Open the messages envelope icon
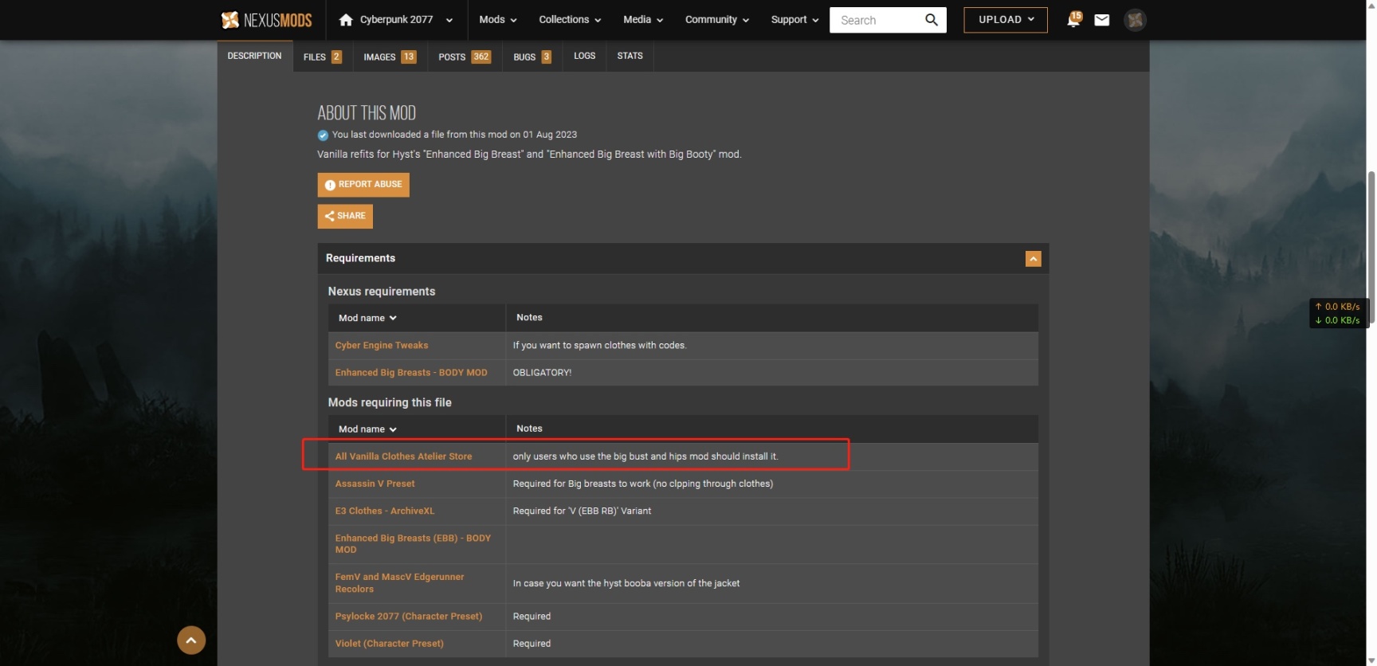 coord(1102,20)
